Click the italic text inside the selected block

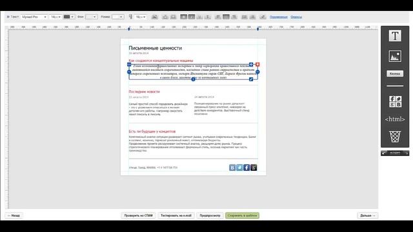pos(194,72)
